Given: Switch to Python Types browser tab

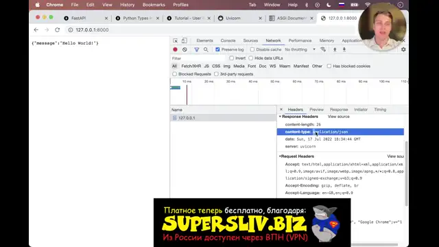Looking at the screenshot, I should coord(137,19).
